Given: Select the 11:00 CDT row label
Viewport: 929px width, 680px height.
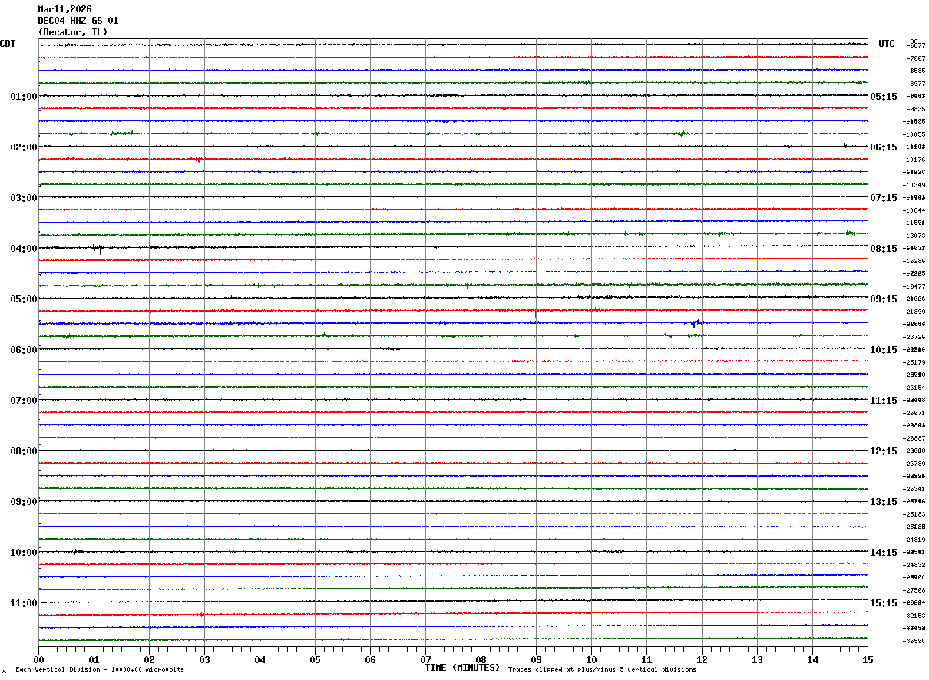Looking at the screenshot, I should coord(24,603).
